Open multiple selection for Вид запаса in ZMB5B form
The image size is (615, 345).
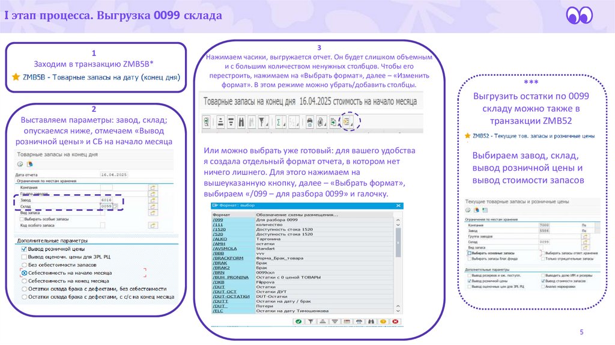click(153, 213)
